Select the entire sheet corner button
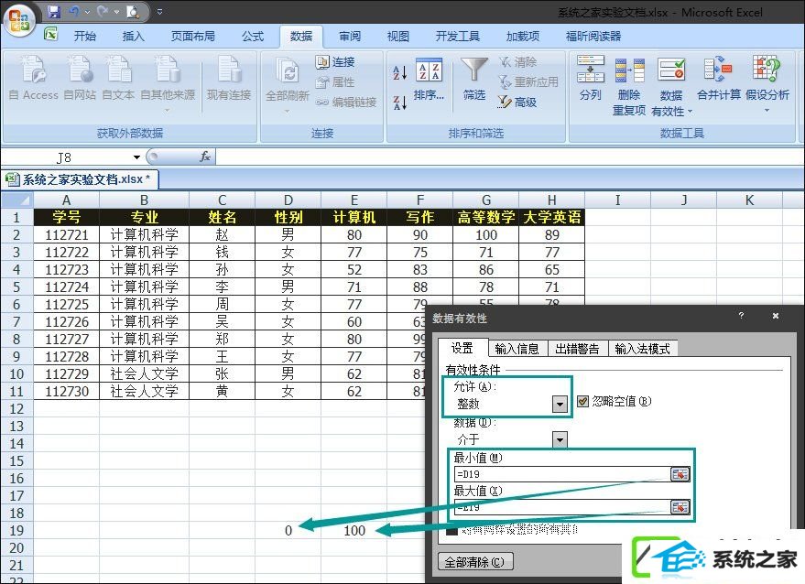This screenshot has height=584, width=805. (x=16, y=200)
